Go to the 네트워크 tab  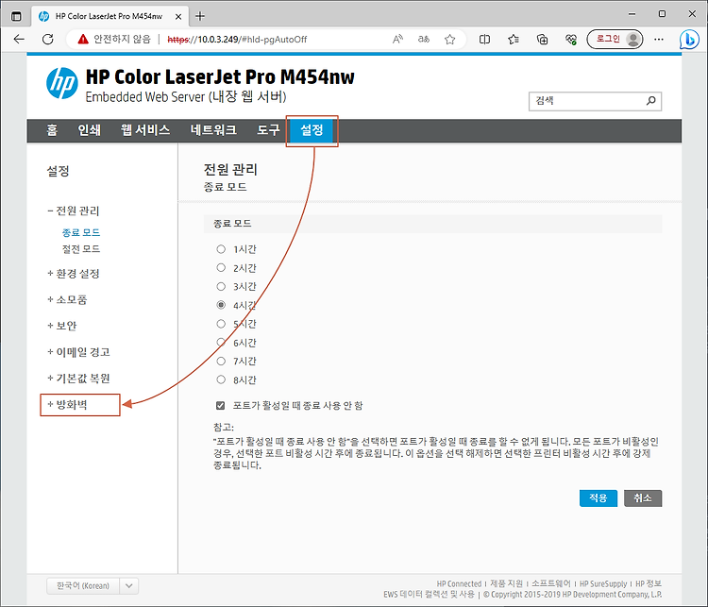[x=213, y=130]
